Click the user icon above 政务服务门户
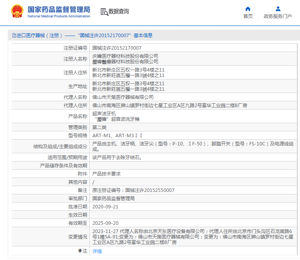The width and height of the screenshot is (300, 260). point(278,9)
